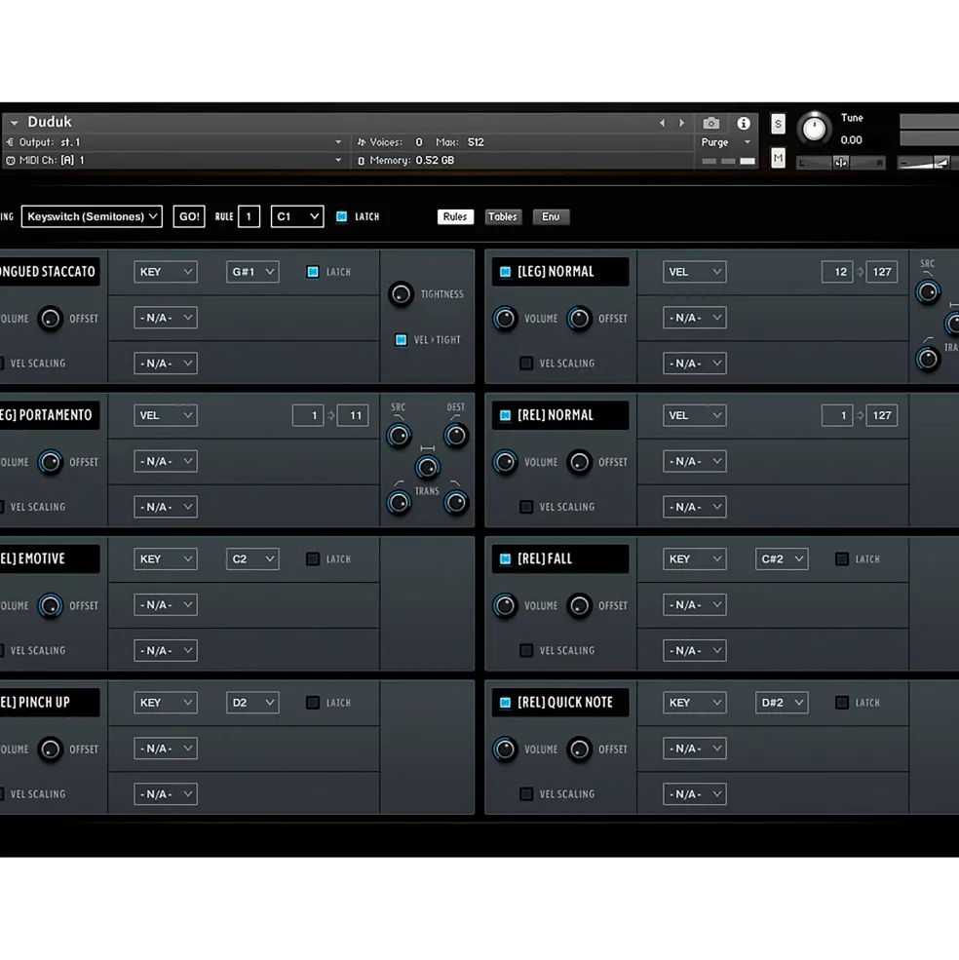Image resolution: width=959 pixels, height=960 pixels.
Task: Click the [REL] FALL offset knob
Action: 579,606
